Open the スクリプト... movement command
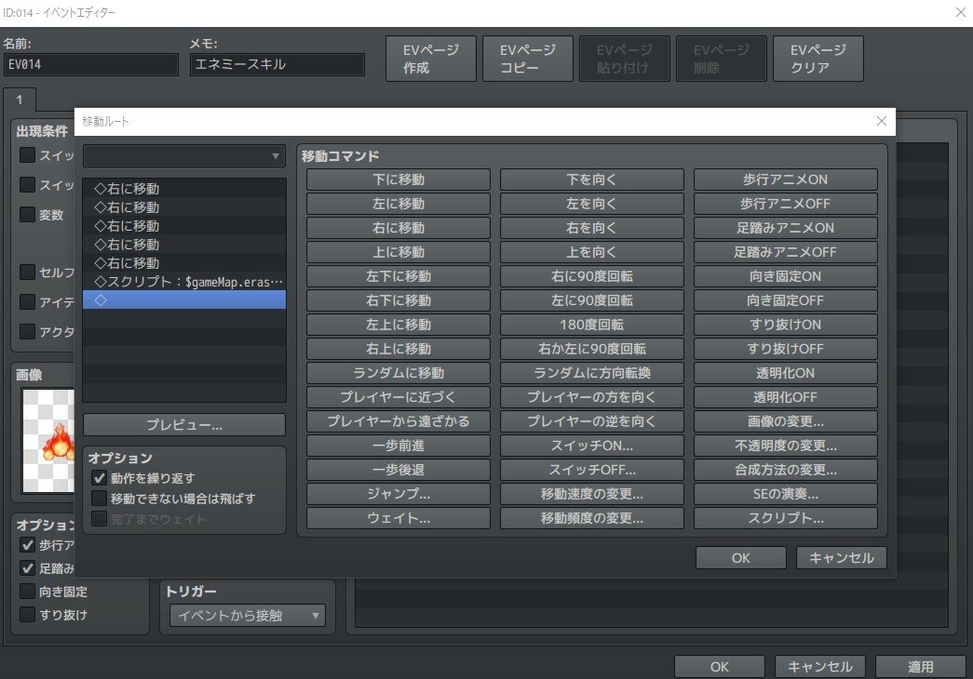The height and width of the screenshot is (679, 973). tap(787, 518)
